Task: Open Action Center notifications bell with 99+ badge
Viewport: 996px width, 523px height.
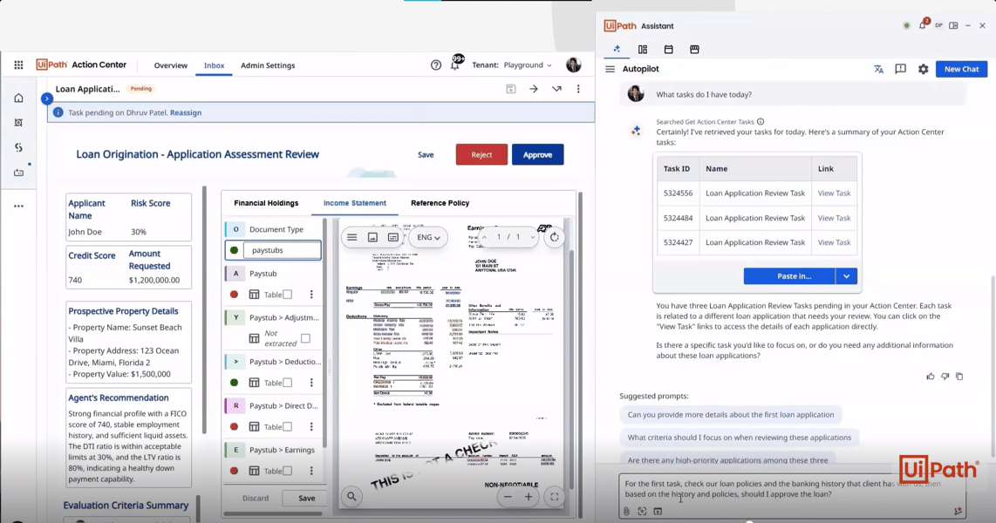Action: [x=455, y=65]
